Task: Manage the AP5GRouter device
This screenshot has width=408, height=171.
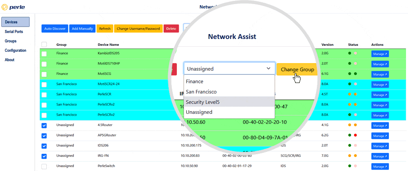Action: pos(380,136)
